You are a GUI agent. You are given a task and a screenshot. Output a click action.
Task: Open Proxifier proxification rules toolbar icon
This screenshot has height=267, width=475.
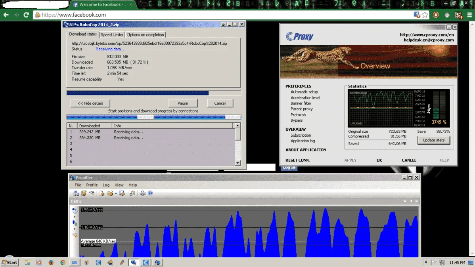[84, 193]
